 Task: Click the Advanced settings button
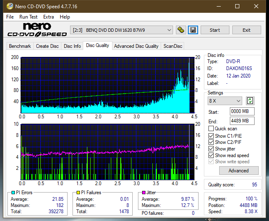pos(239,170)
